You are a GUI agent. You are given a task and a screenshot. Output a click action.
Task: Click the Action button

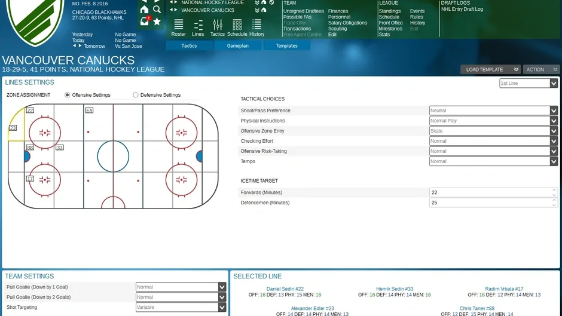(x=542, y=69)
